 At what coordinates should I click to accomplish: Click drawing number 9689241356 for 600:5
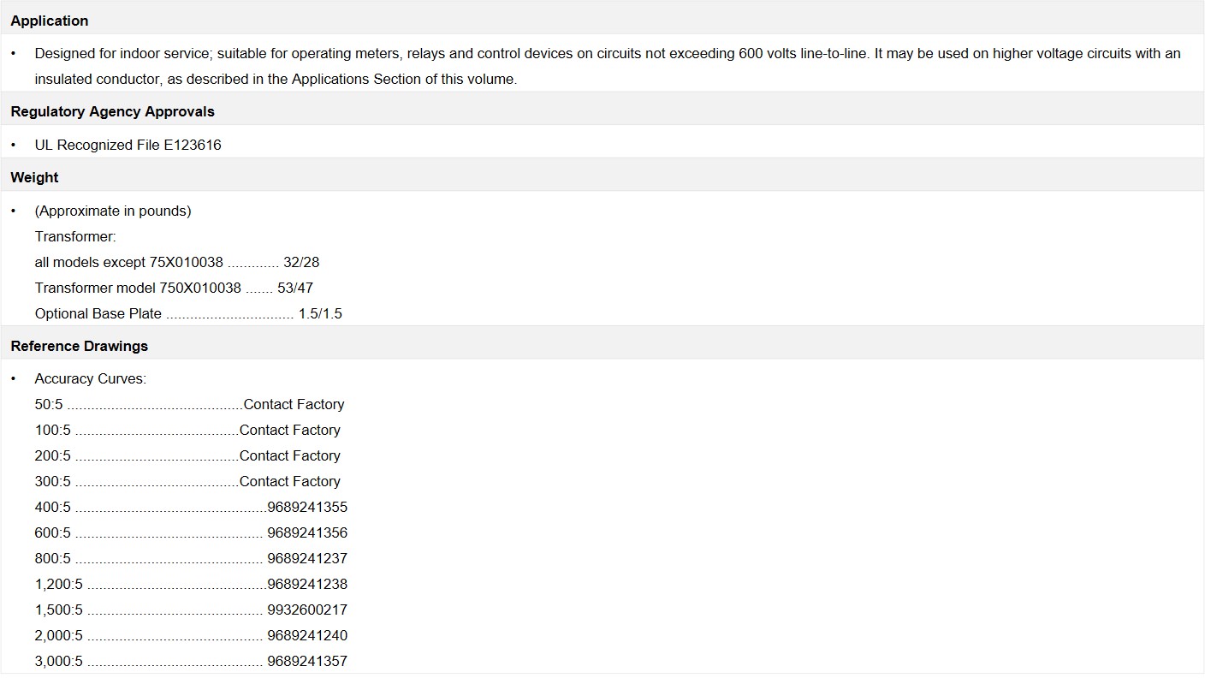pos(307,532)
